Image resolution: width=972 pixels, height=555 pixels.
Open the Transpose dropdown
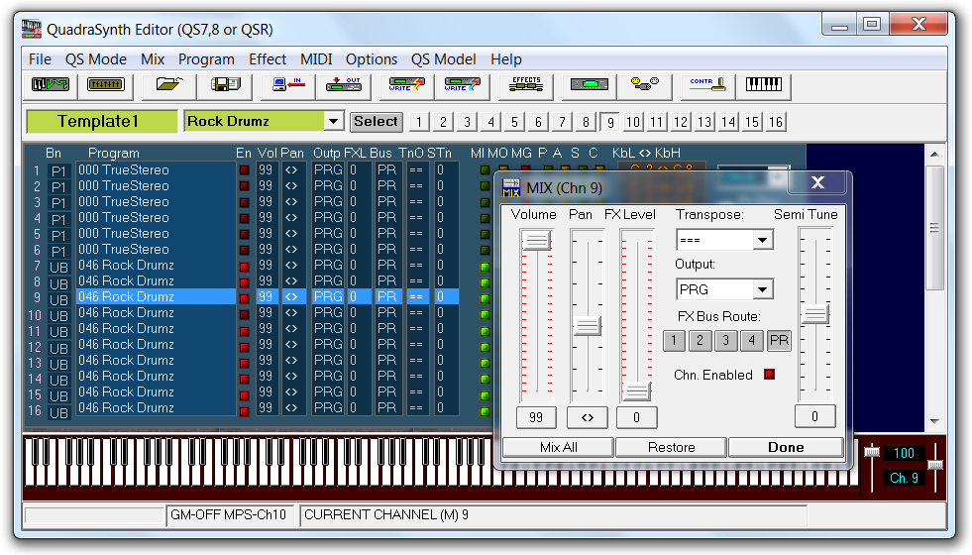click(761, 241)
